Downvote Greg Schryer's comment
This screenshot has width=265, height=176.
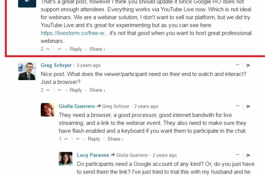coord(59,90)
